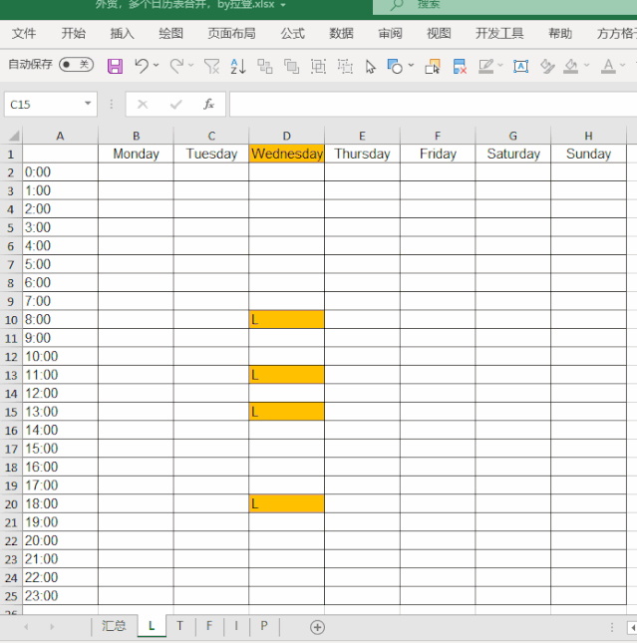637x643 pixels.
Task: Switch to the 页面布局 ribbon tab
Action: pos(231,33)
